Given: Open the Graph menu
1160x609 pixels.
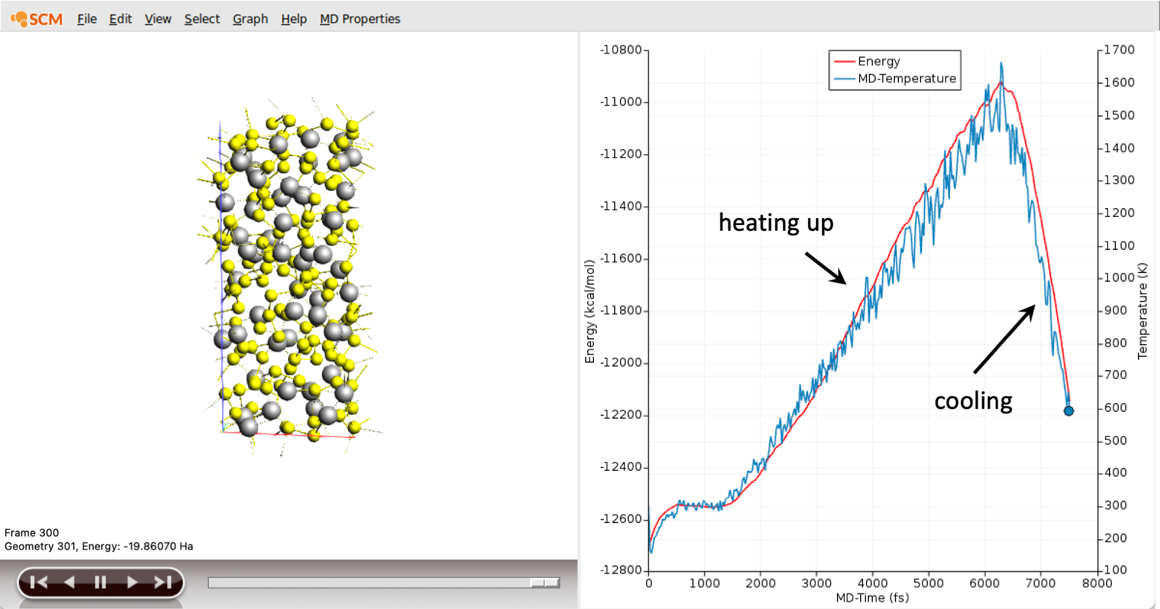Looking at the screenshot, I should coord(249,19).
